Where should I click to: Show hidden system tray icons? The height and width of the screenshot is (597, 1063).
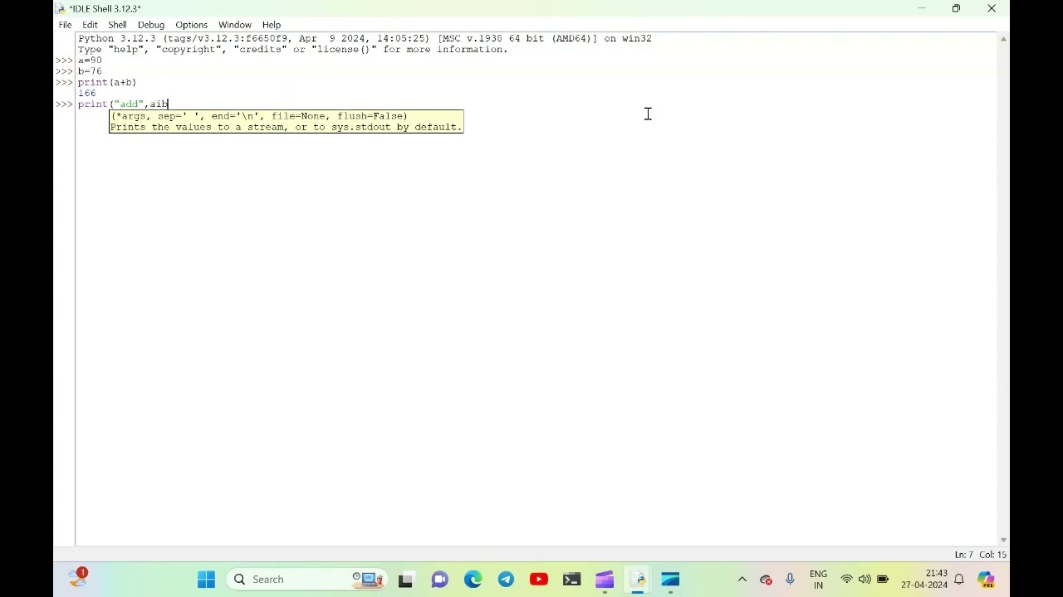pos(742,580)
